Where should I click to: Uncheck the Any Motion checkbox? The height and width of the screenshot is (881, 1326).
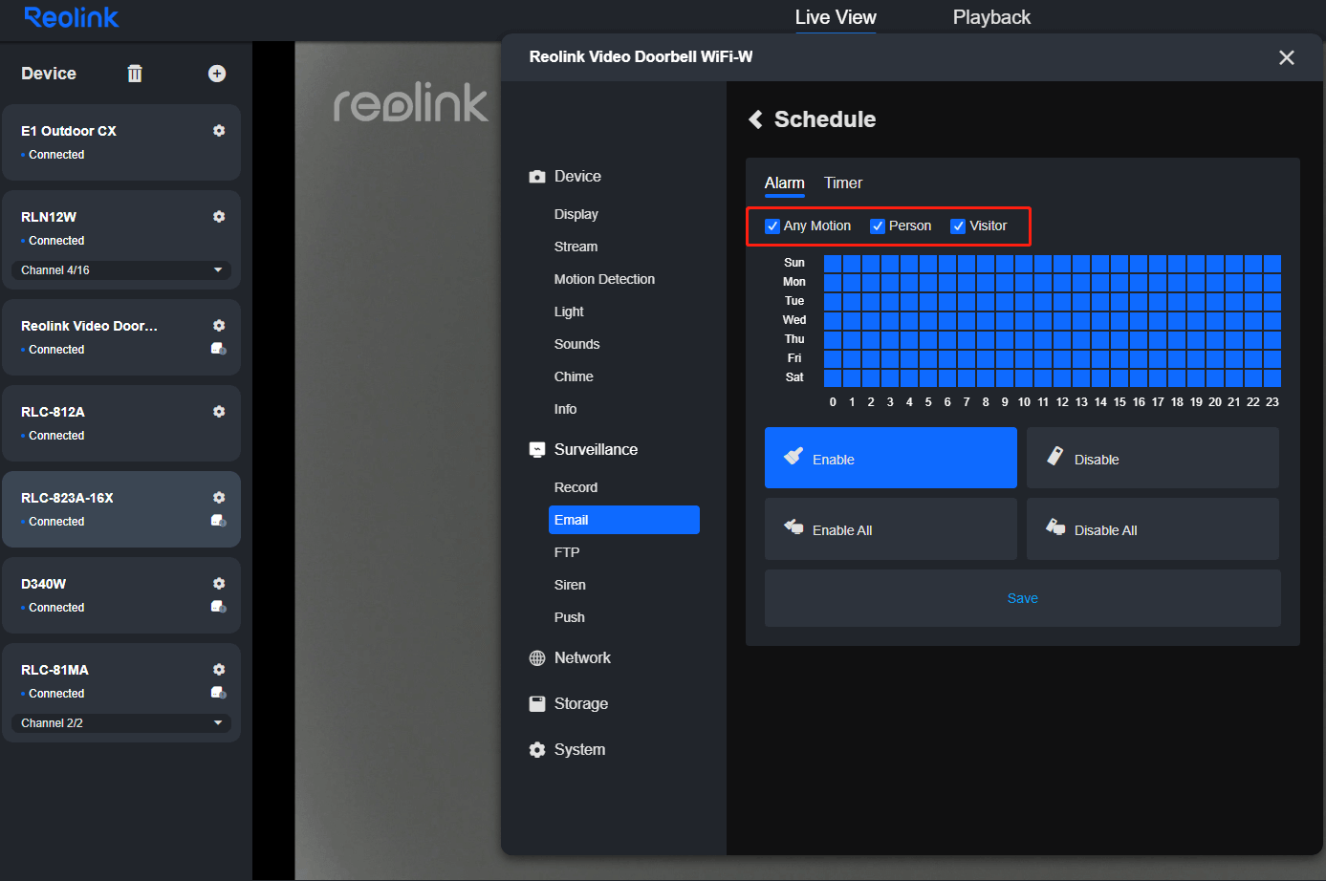772,226
